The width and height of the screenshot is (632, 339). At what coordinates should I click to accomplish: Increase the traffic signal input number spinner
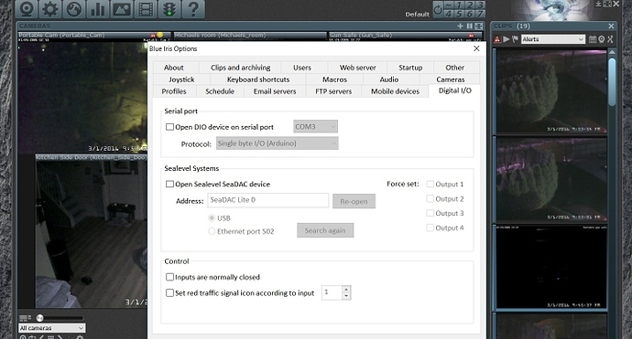pyautogui.click(x=346, y=289)
